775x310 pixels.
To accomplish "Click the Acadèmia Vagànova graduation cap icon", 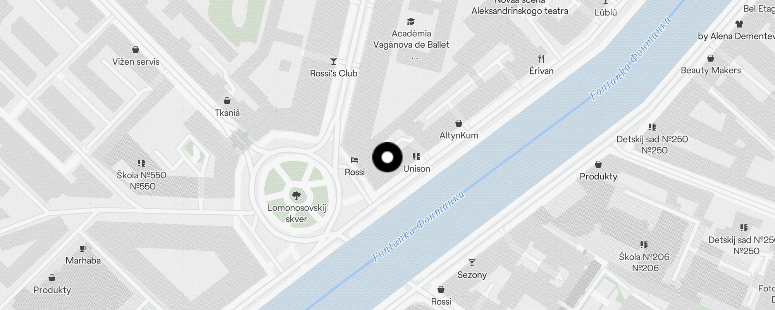I will (411, 21).
